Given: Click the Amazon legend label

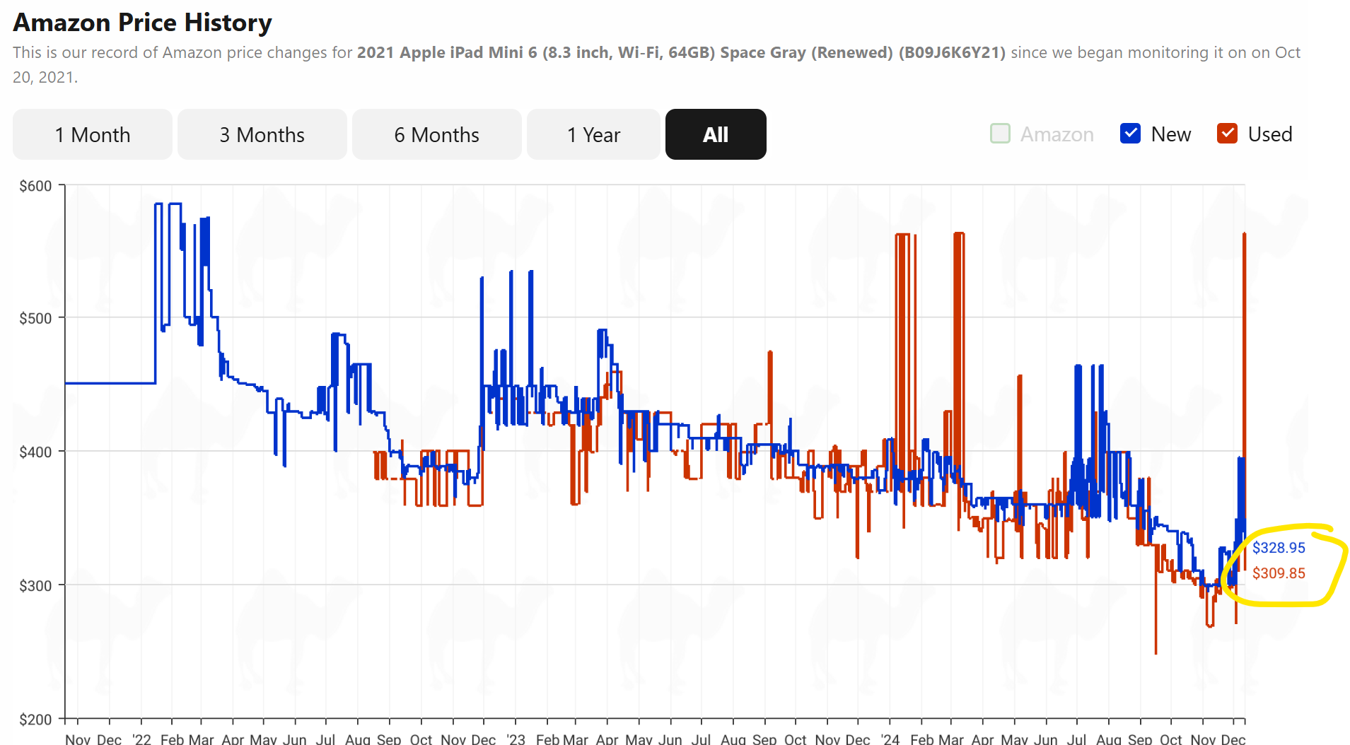Looking at the screenshot, I should [1057, 134].
